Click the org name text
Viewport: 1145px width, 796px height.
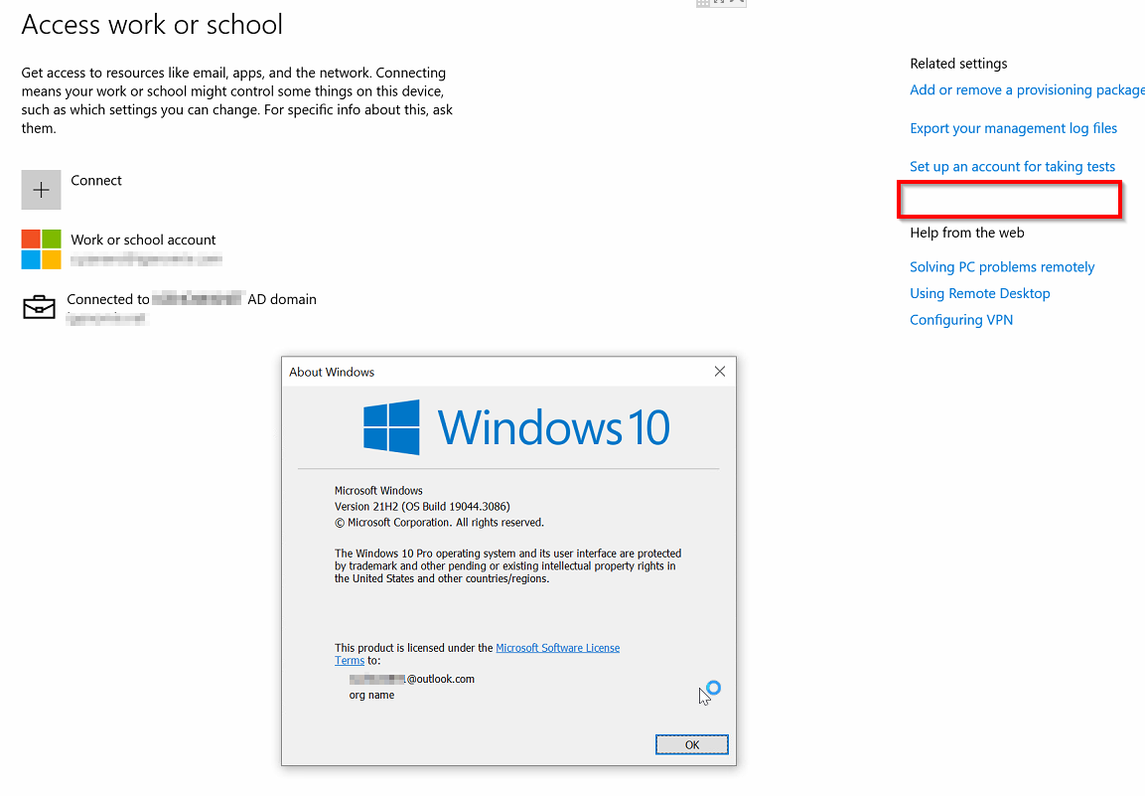pos(371,695)
